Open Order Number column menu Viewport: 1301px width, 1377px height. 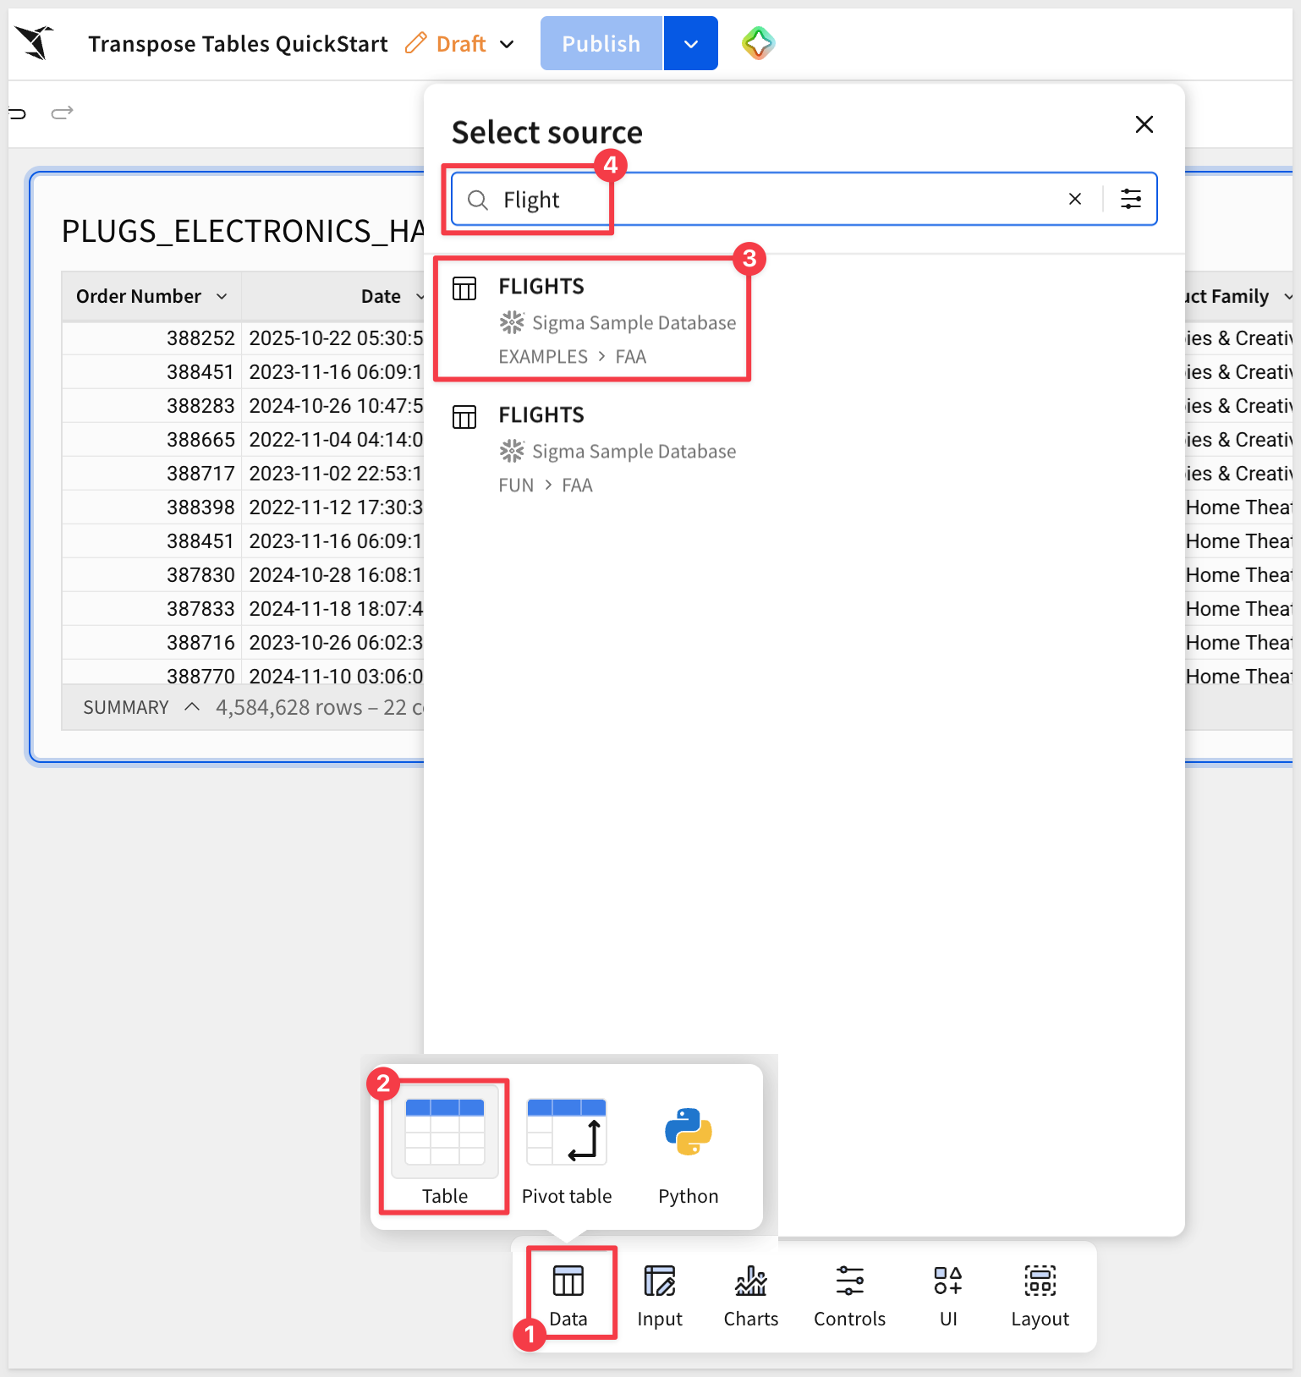tap(222, 297)
